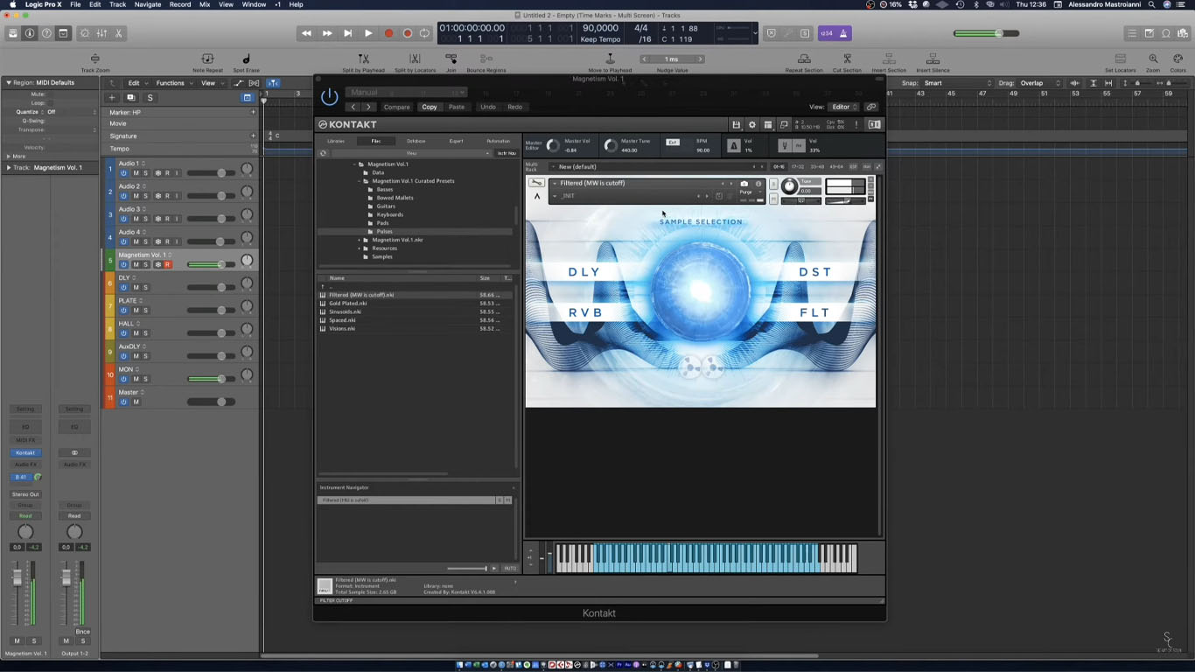The image size is (1195, 672).
Task: Click the Track Zoom tool icon
Action: click(95, 59)
